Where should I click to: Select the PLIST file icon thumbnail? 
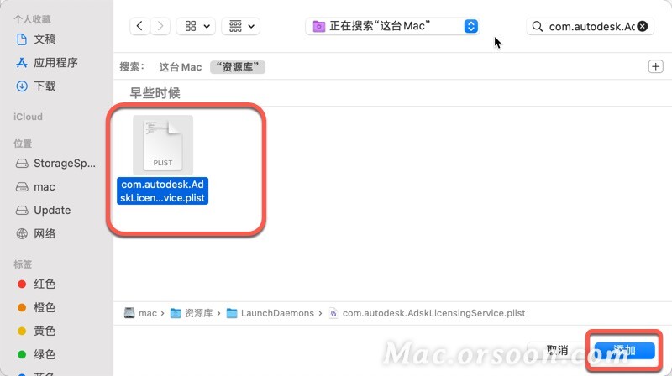click(x=163, y=144)
